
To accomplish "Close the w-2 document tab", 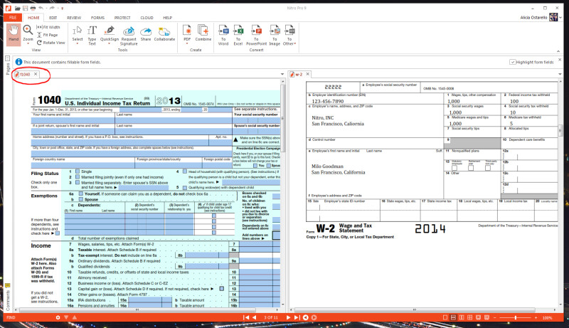I will pyautogui.click(x=308, y=74).
